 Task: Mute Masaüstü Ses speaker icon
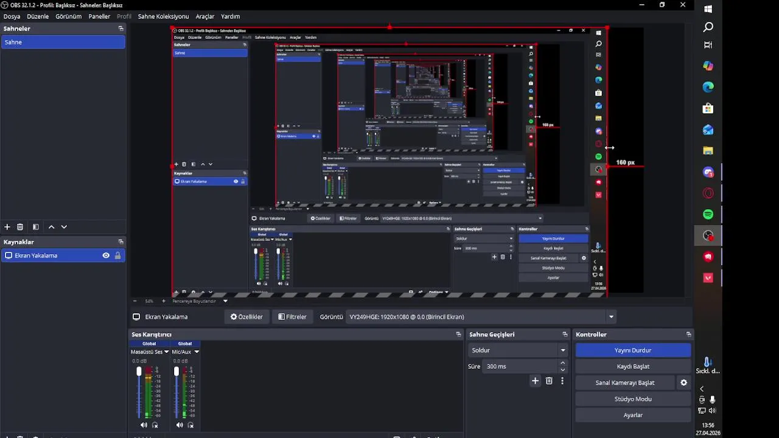click(x=144, y=425)
